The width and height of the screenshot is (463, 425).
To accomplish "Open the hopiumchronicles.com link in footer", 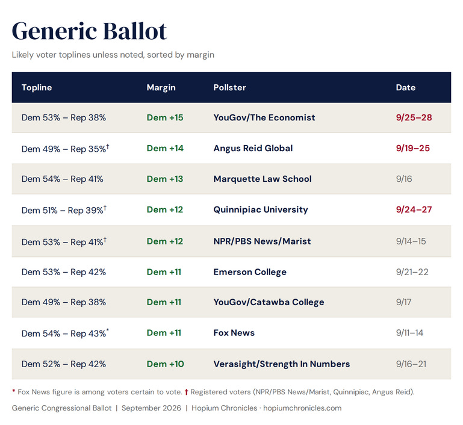I will [x=302, y=408].
